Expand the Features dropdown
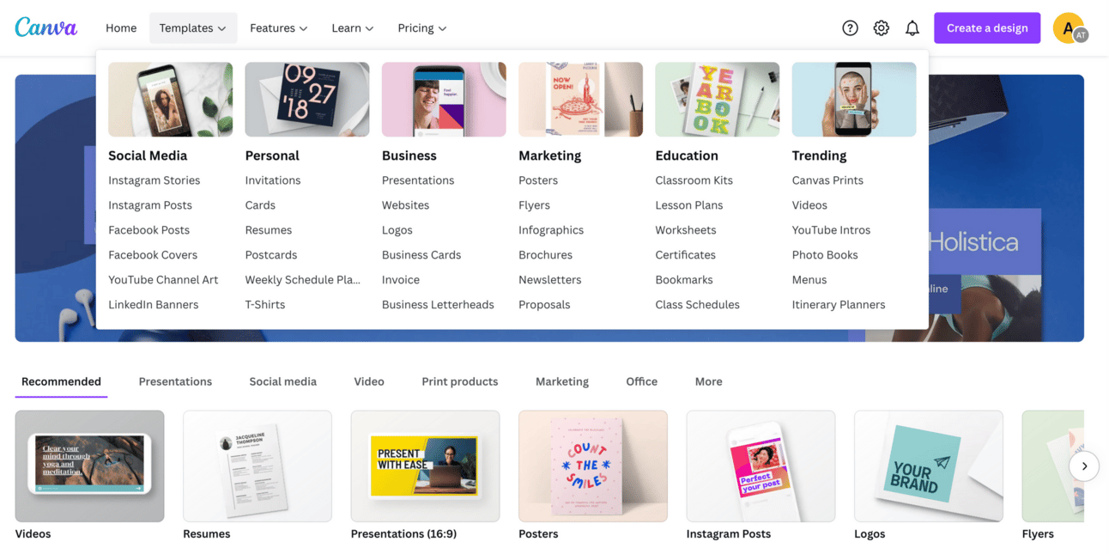 click(x=279, y=28)
